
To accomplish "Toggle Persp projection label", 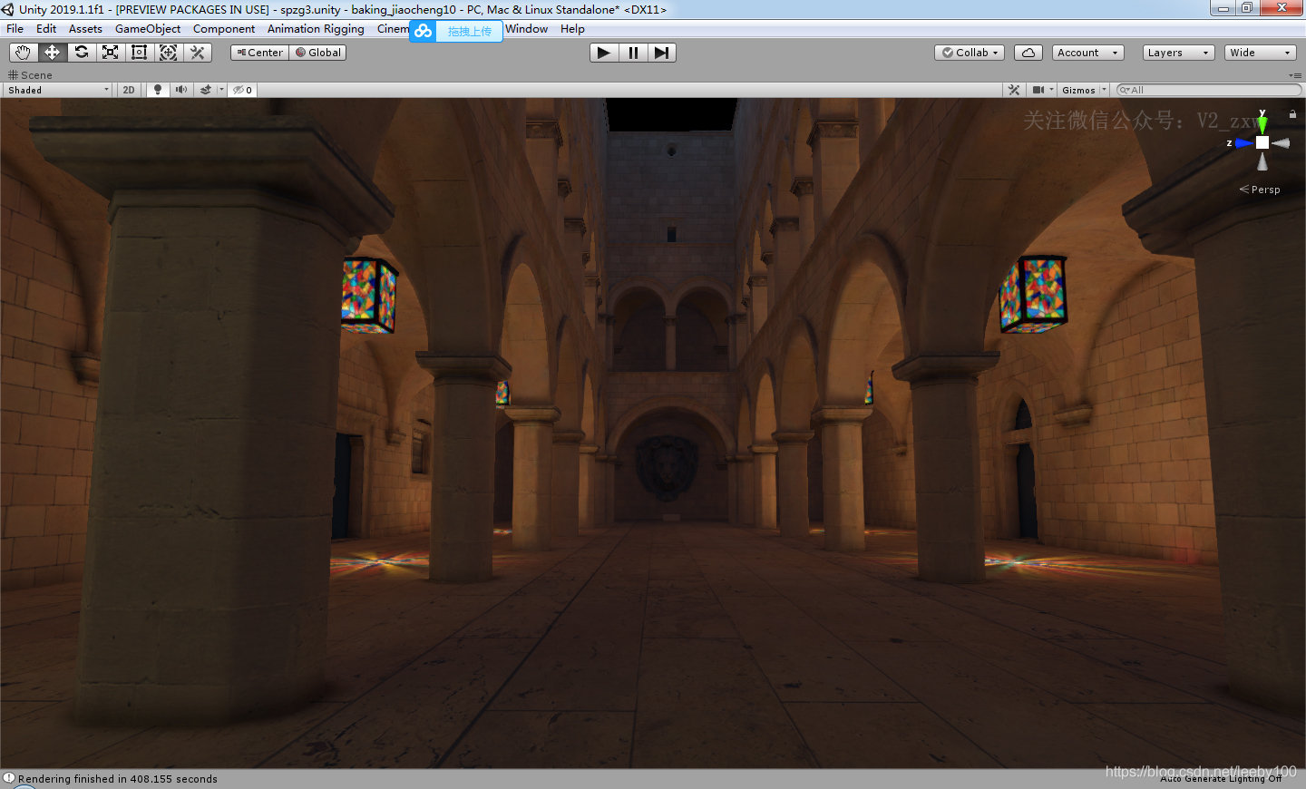I will pyautogui.click(x=1260, y=190).
